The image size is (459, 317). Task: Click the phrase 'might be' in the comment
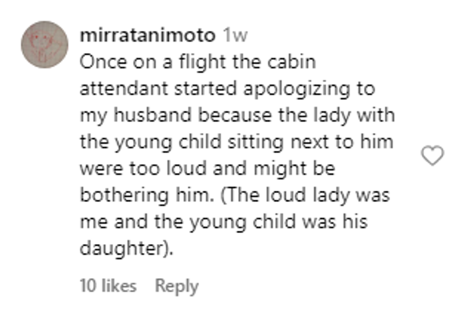click(294, 169)
